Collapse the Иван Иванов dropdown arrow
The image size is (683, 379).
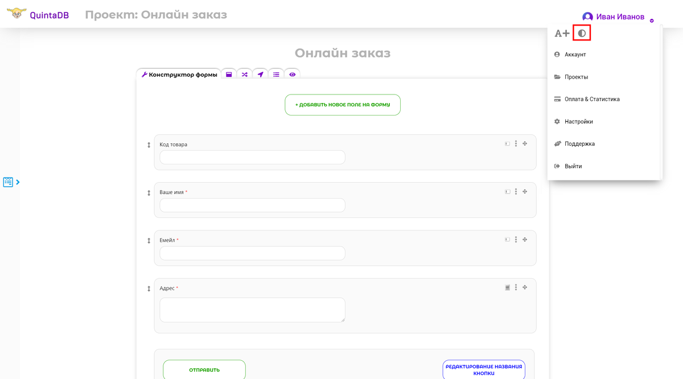click(x=652, y=20)
